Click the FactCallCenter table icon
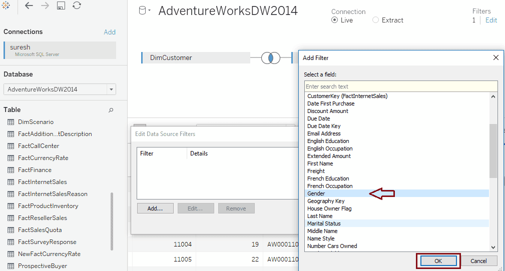 11,146
